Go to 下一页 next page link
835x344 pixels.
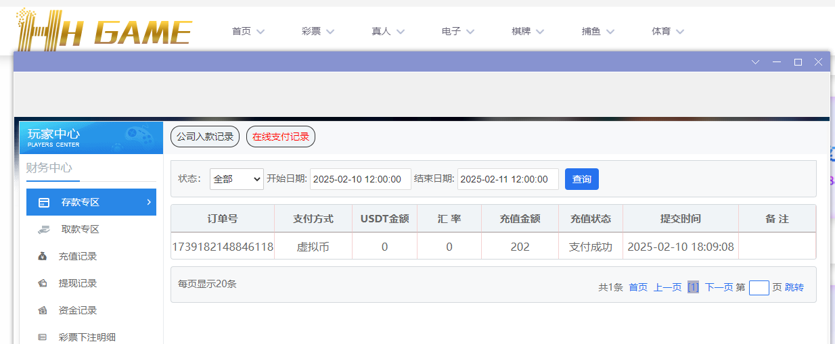[x=719, y=287]
